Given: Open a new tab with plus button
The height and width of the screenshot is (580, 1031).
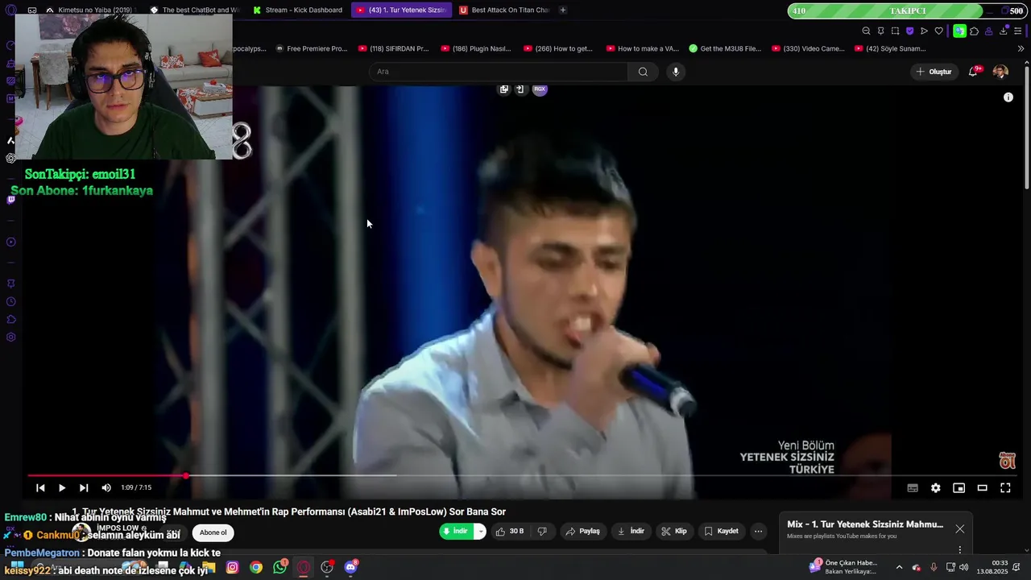Looking at the screenshot, I should click(562, 10).
